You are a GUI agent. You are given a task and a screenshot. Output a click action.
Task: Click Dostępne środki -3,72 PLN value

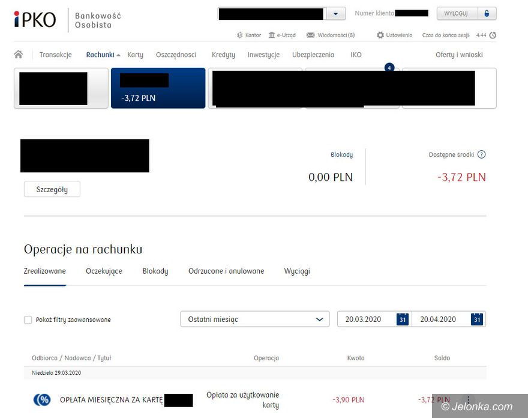click(461, 177)
